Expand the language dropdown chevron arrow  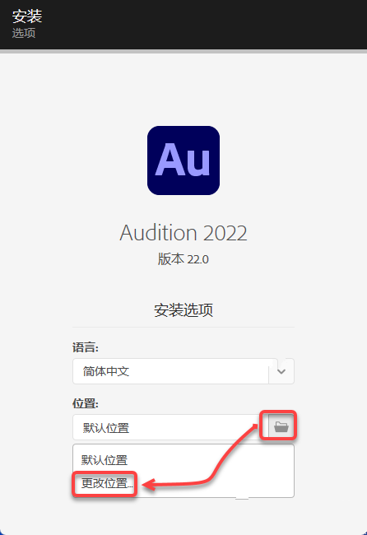(x=281, y=371)
